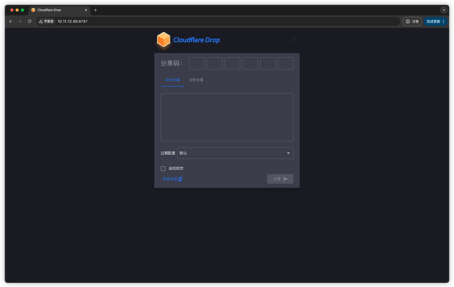Screen dimensions: 454x287
Task: Click inside the share text area
Action: [227, 117]
